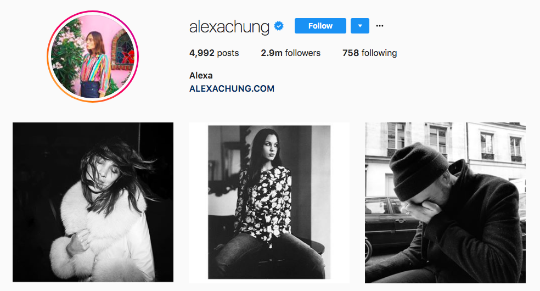540x291 pixels.
Task: Open the floral blouse portrait post
Action: pos(269,203)
